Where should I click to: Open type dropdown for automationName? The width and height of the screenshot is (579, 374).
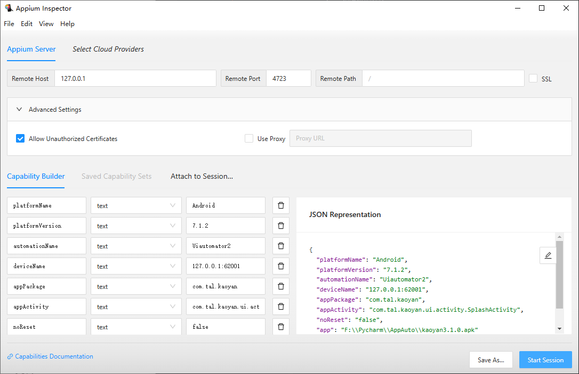pos(136,246)
